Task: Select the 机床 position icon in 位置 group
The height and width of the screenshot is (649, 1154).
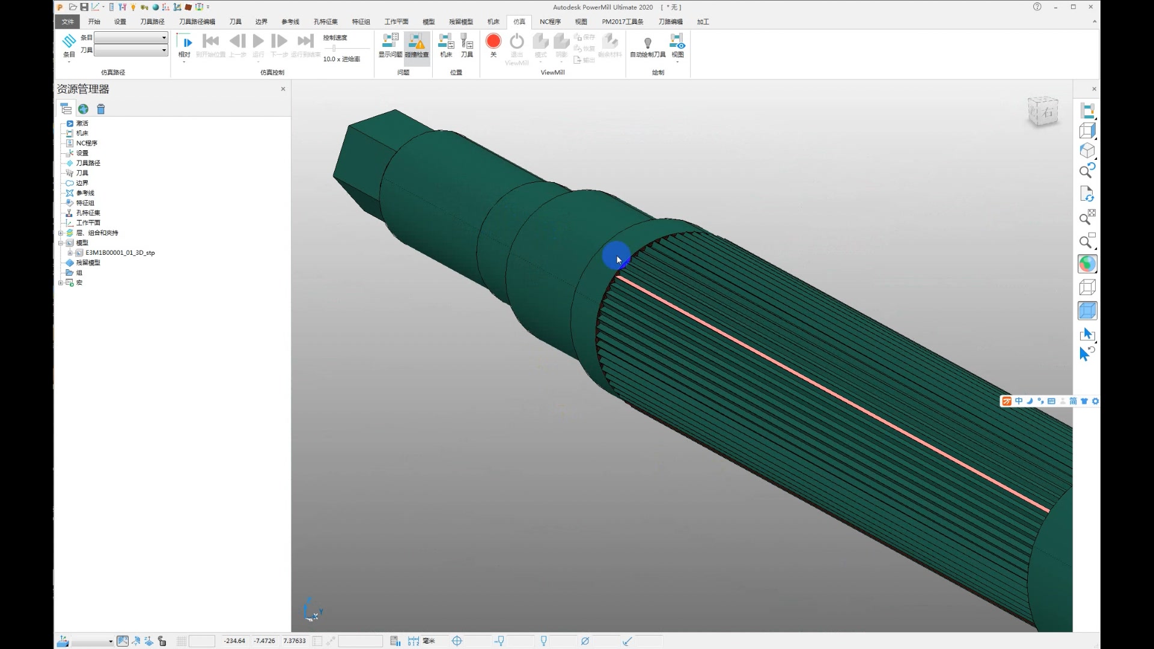Action: [445, 45]
